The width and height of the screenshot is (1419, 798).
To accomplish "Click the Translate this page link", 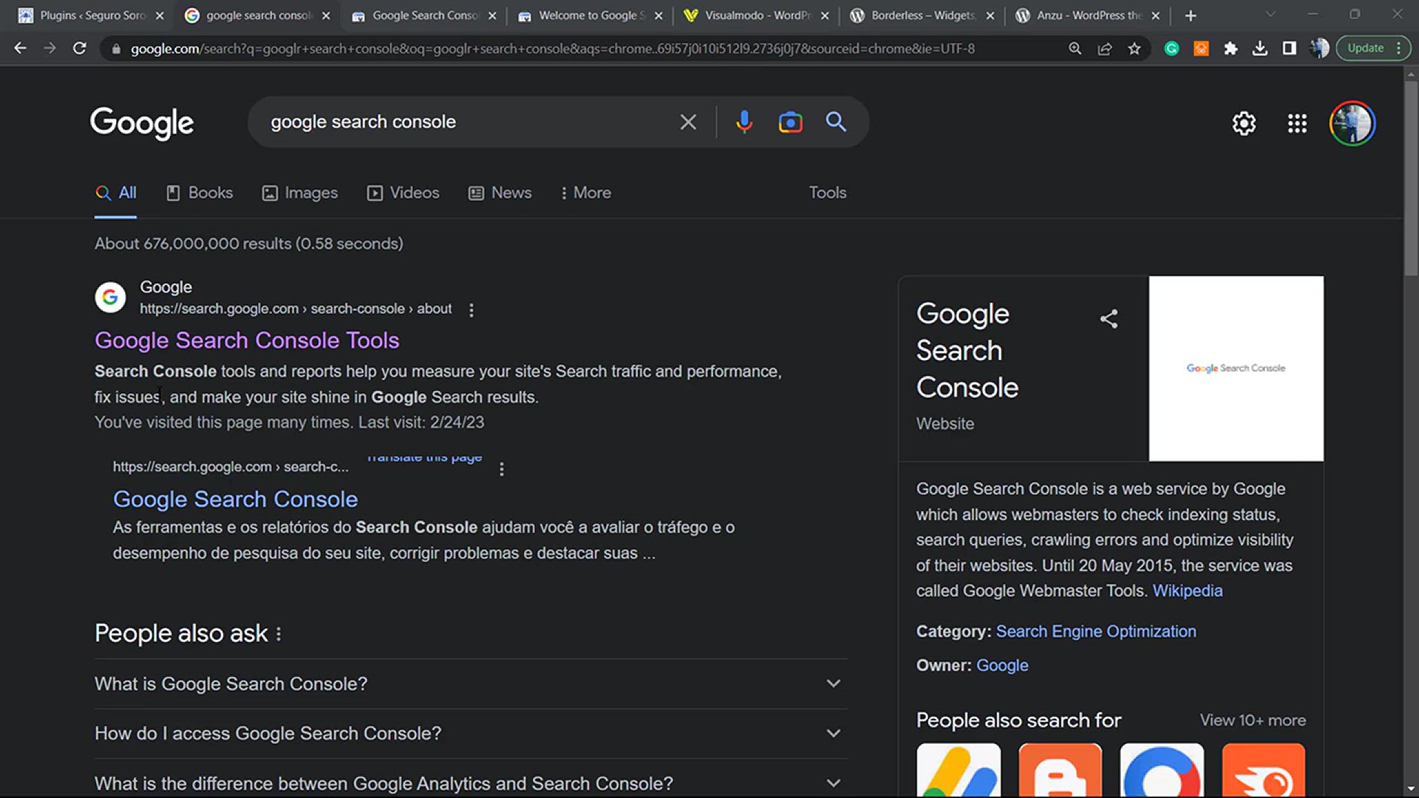I will (424, 457).
